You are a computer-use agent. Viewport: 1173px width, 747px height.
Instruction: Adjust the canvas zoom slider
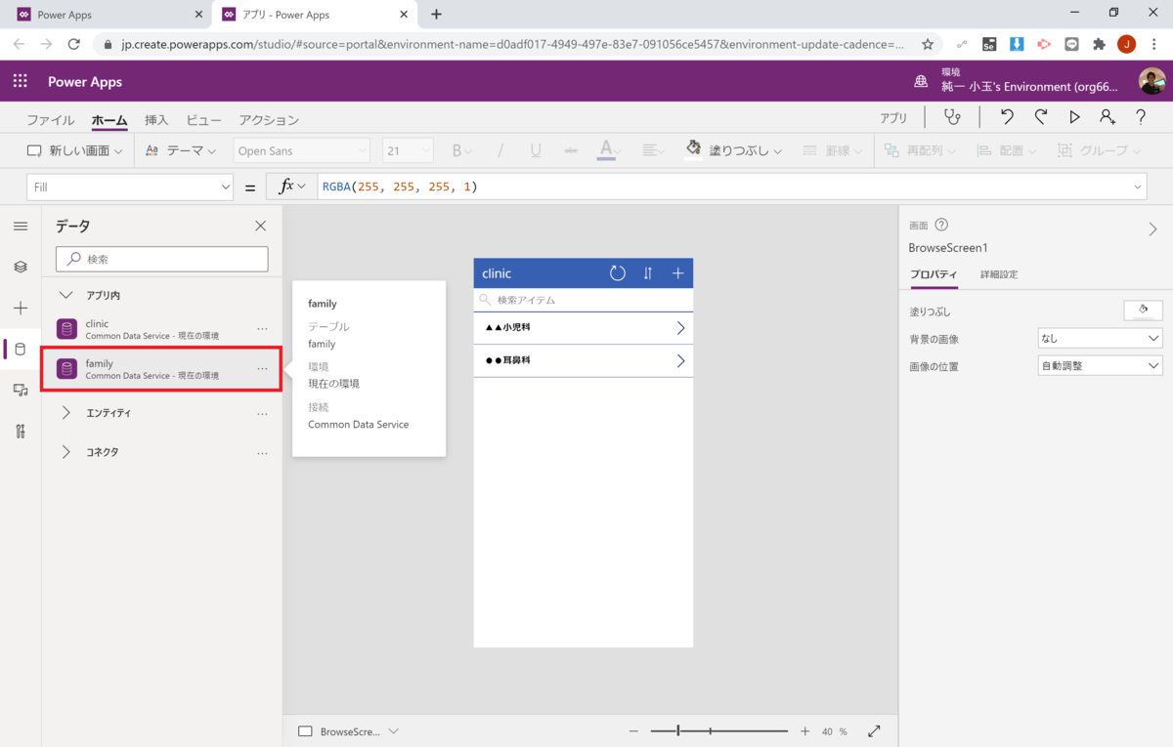(677, 731)
